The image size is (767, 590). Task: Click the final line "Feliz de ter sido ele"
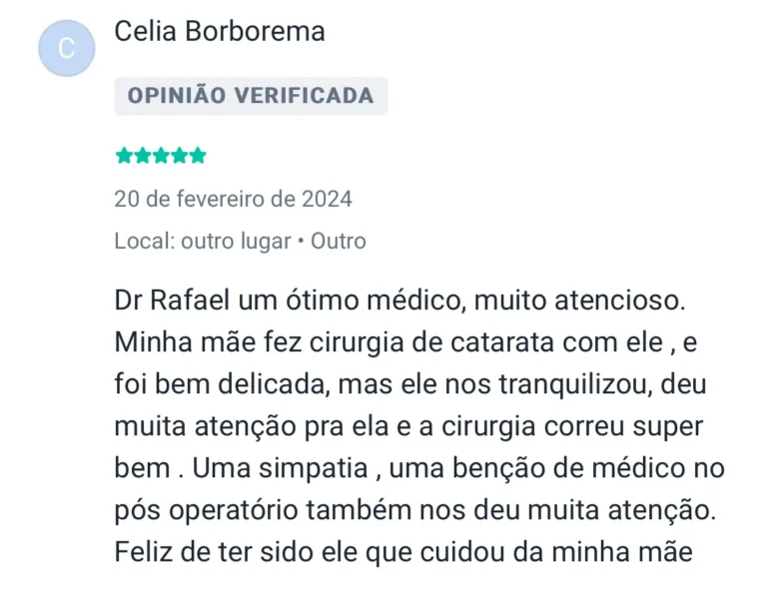click(x=403, y=551)
